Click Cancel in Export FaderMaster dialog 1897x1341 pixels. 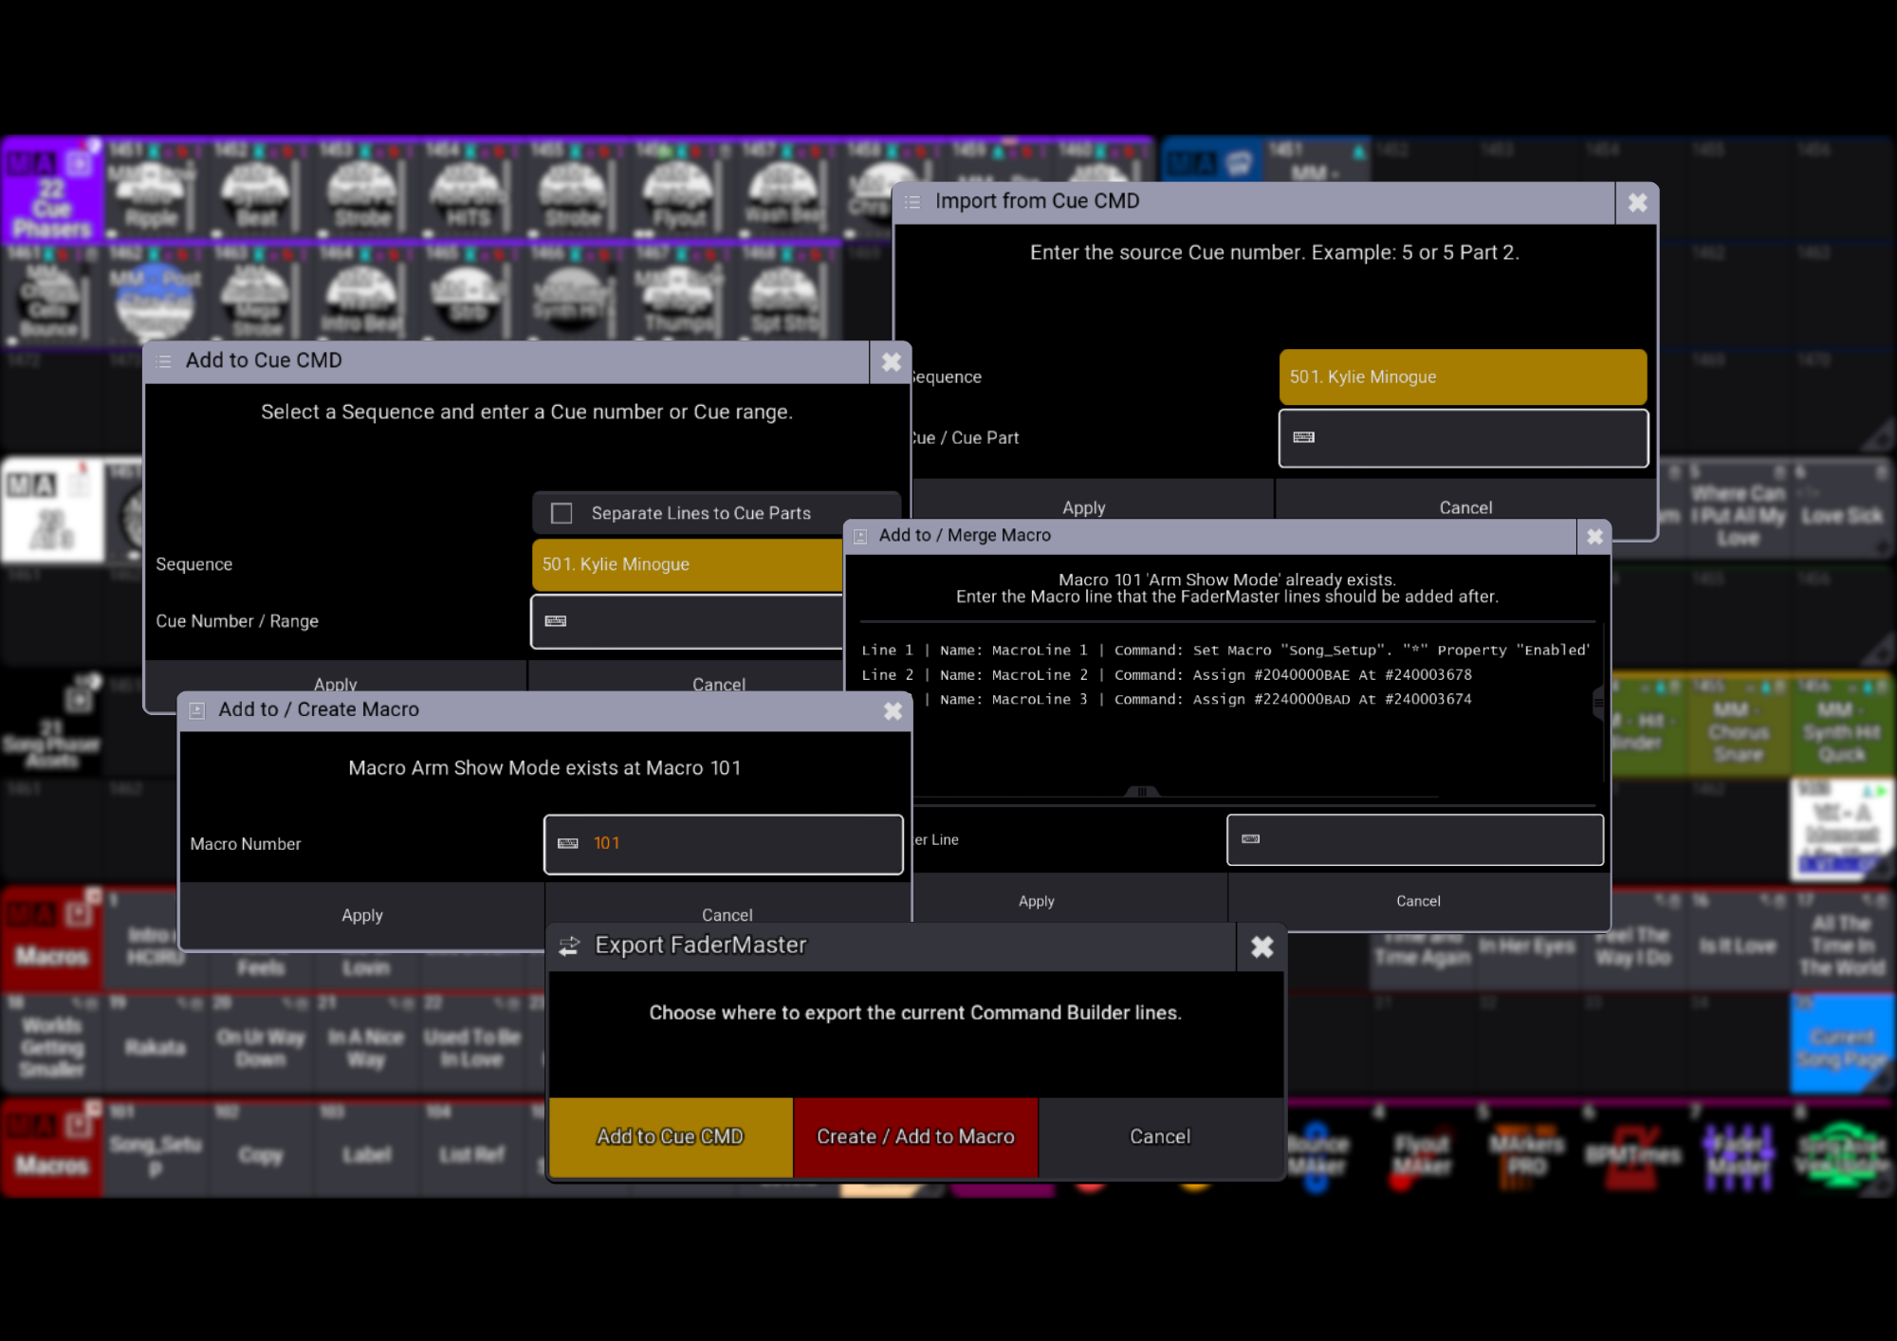1160,1136
